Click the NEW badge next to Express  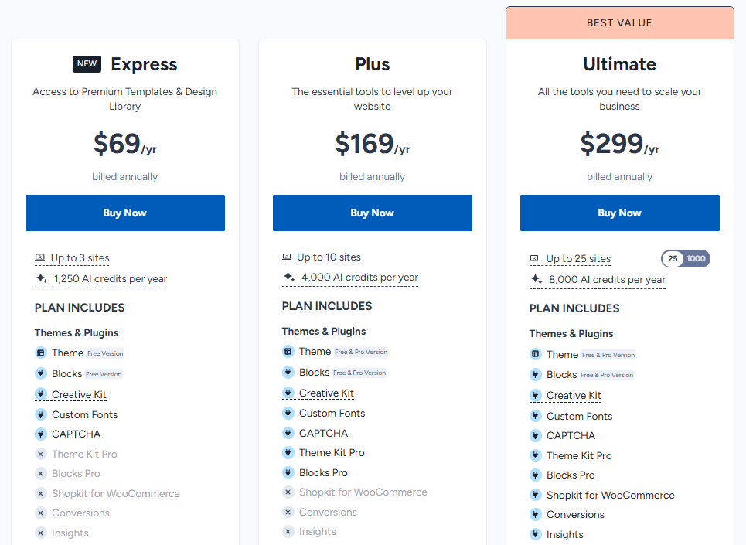coord(87,64)
